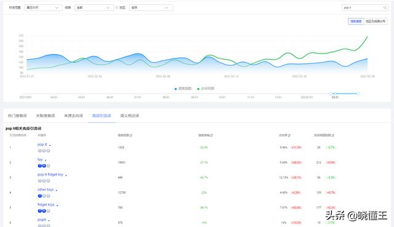The image size is (394, 227).
Task: Click the sort icon on 点击率 column header
Action: coord(289,135)
